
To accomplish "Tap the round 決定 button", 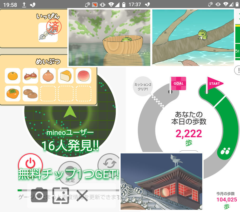I will coord(70,174).
